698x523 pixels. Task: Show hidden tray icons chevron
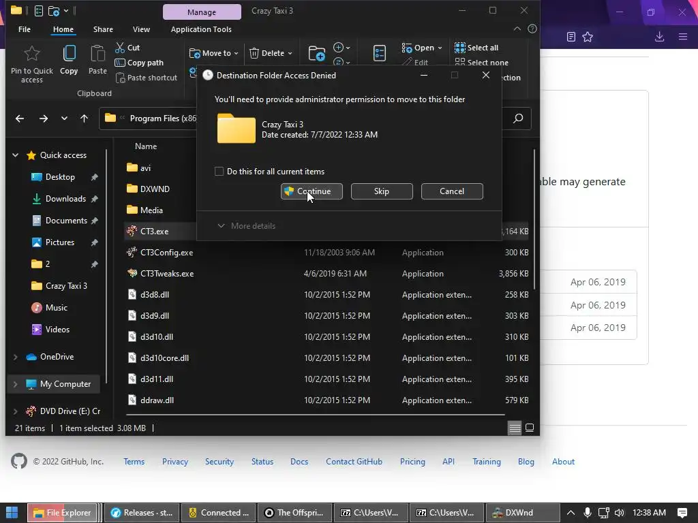point(571,513)
